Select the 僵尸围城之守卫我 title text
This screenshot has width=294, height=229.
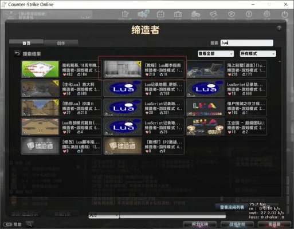(246, 104)
